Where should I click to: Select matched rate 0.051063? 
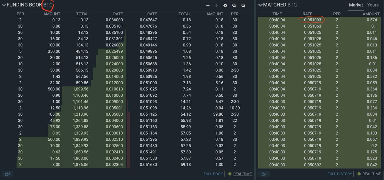point(313,26)
